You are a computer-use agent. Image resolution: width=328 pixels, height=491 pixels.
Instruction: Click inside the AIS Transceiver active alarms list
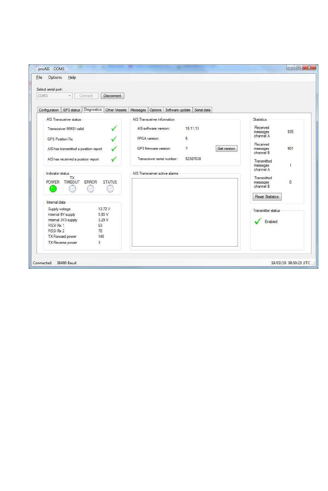[x=185, y=212]
